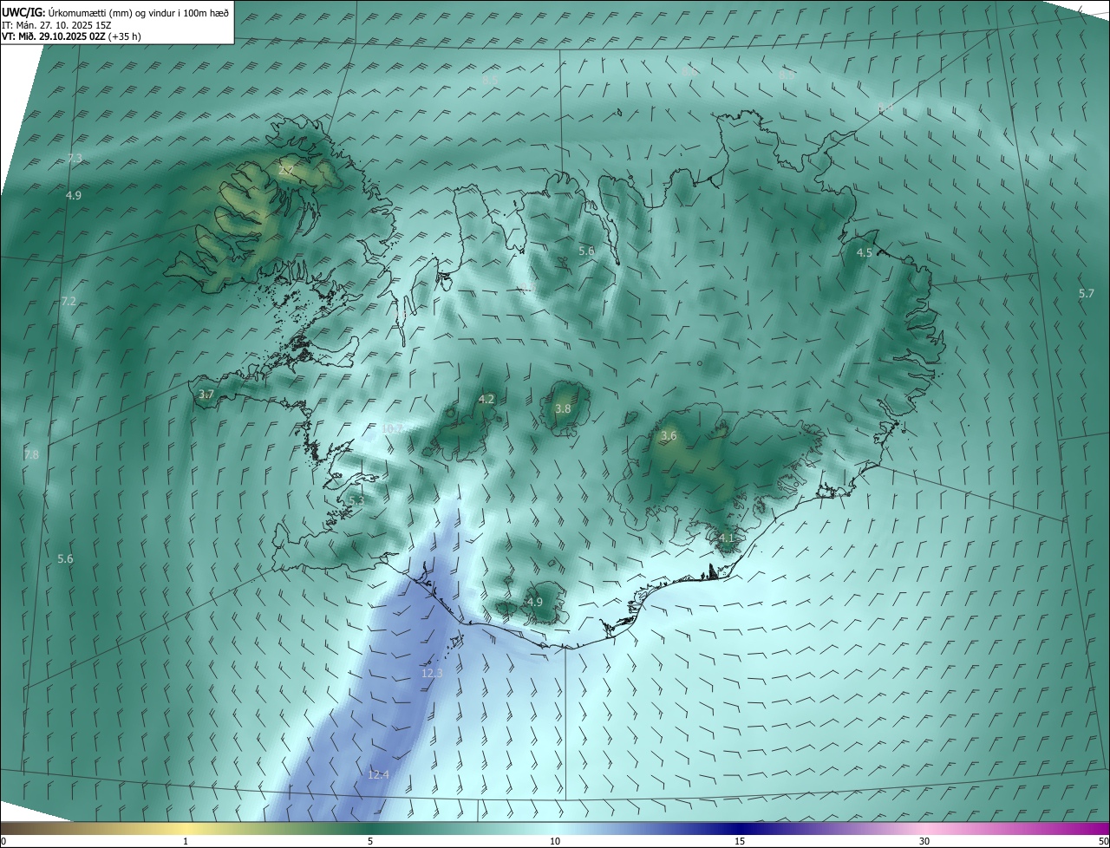Click the 5 tick on the color scale
The image size is (1110, 848).
point(370,841)
